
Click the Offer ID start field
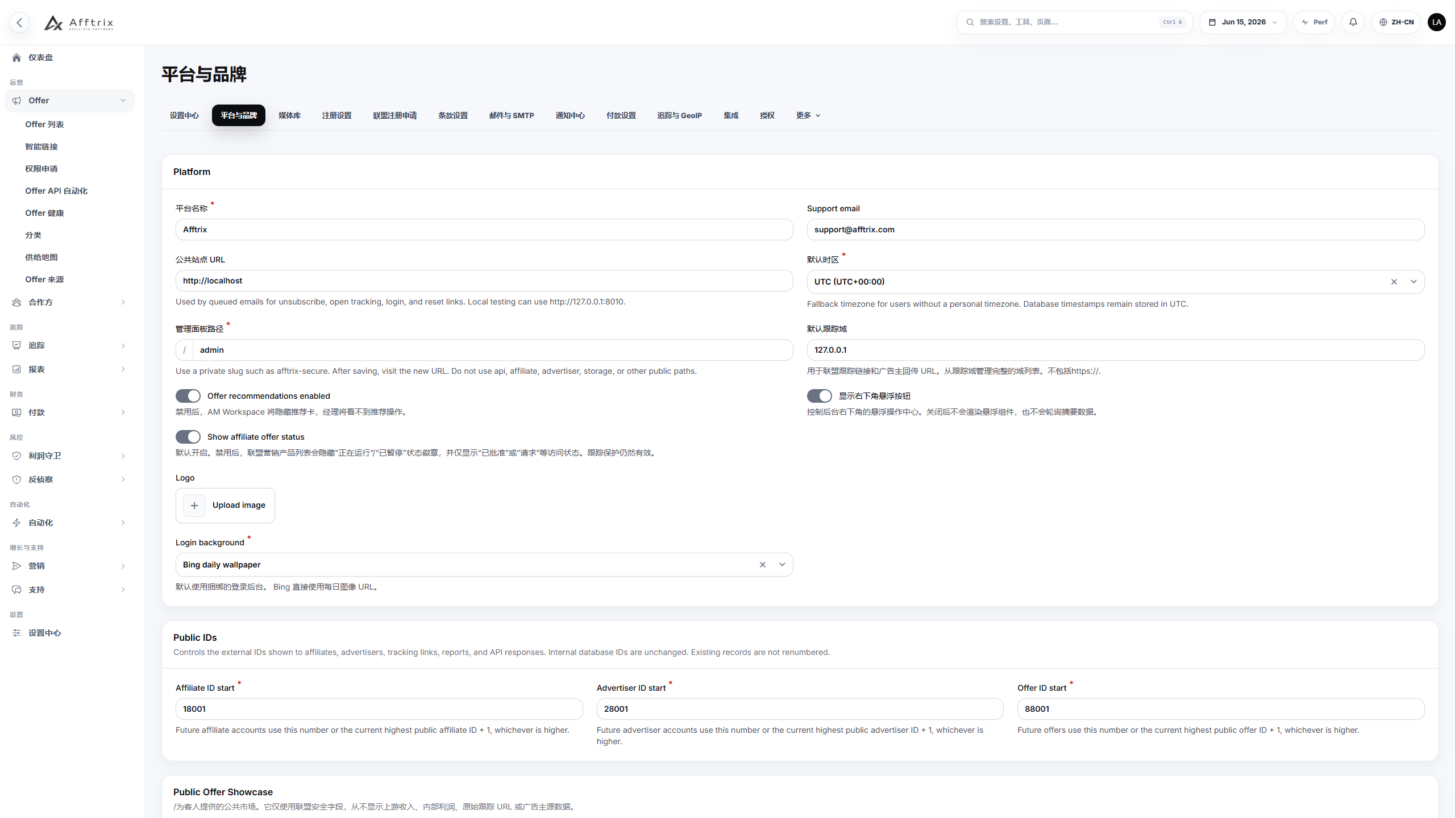tap(1221, 709)
